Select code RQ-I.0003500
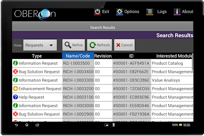The height and width of the screenshot is (136, 204). click(76, 63)
